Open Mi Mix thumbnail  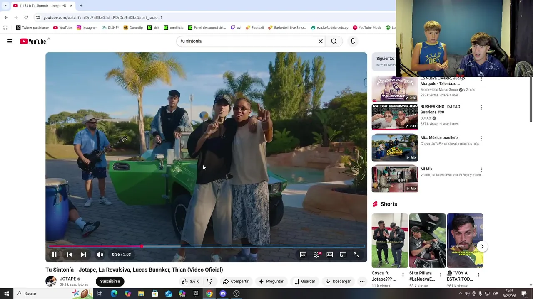395,179
